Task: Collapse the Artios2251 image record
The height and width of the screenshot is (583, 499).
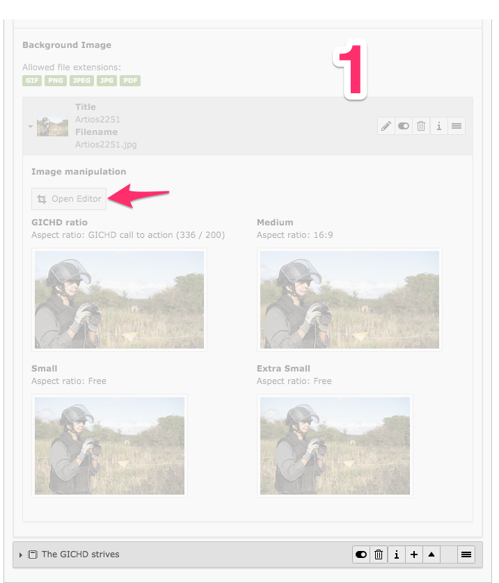Action: point(31,127)
